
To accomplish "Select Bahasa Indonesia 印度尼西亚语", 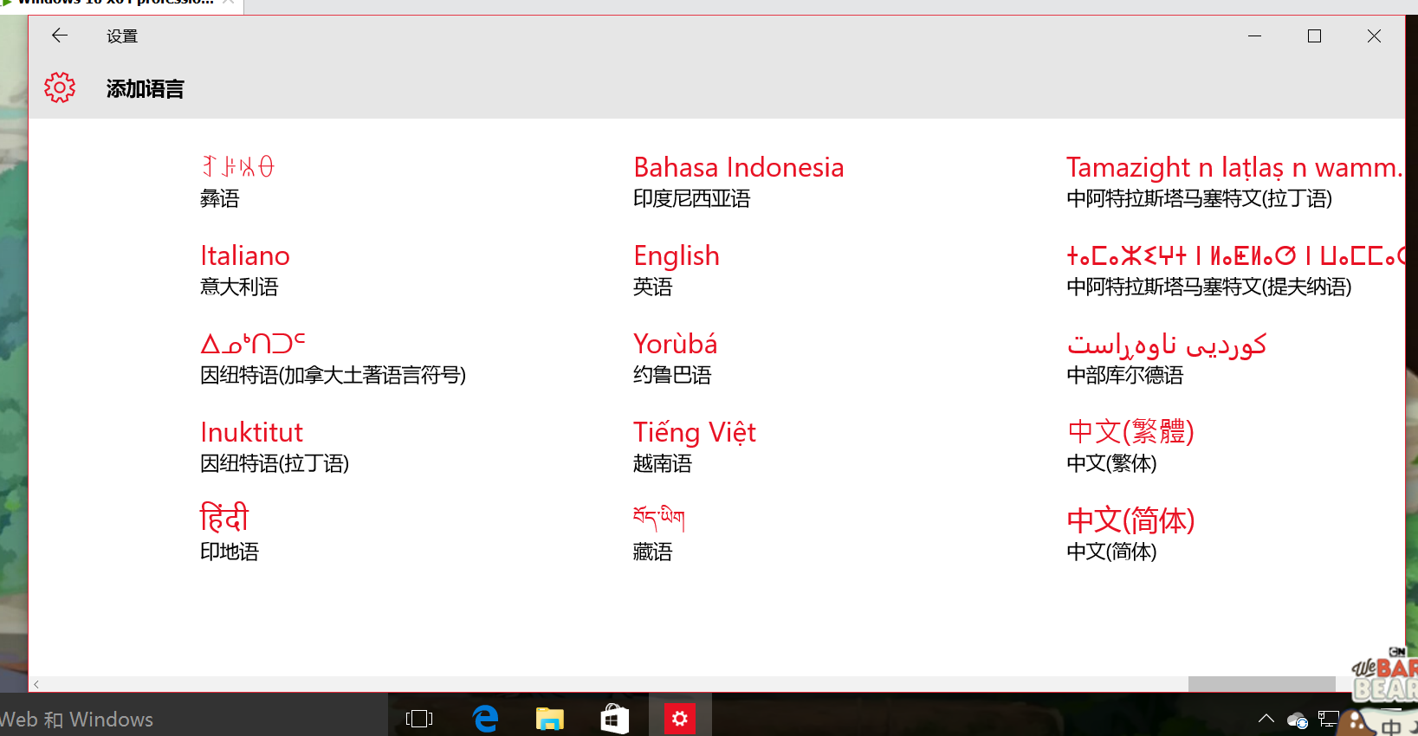I will (739, 182).
